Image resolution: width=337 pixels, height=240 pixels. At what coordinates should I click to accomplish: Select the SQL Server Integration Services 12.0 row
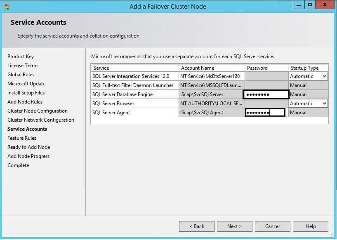click(x=210, y=76)
